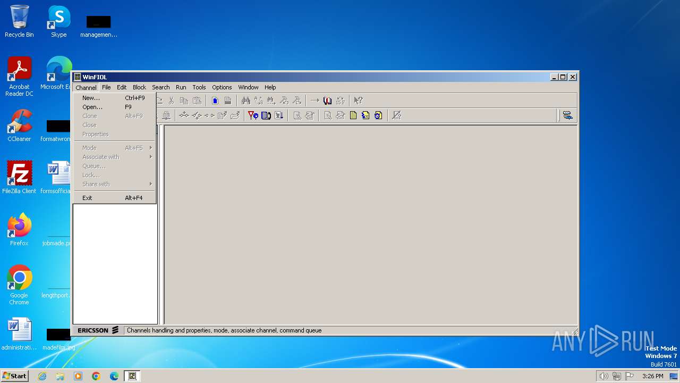Image resolution: width=680 pixels, height=383 pixels.
Task: Open Recycle Bin on desktop
Action: point(19,21)
